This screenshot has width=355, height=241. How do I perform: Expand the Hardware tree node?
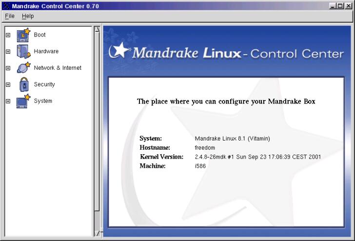(x=8, y=51)
